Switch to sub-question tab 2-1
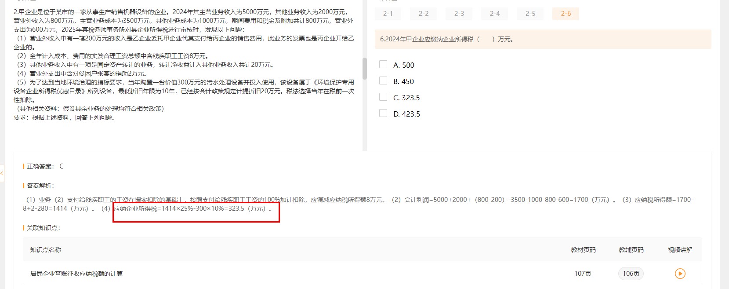The height and width of the screenshot is (289, 729). [388, 14]
